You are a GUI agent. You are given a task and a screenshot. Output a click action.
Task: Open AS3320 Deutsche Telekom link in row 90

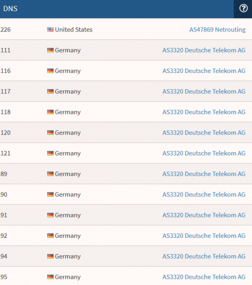(204, 195)
